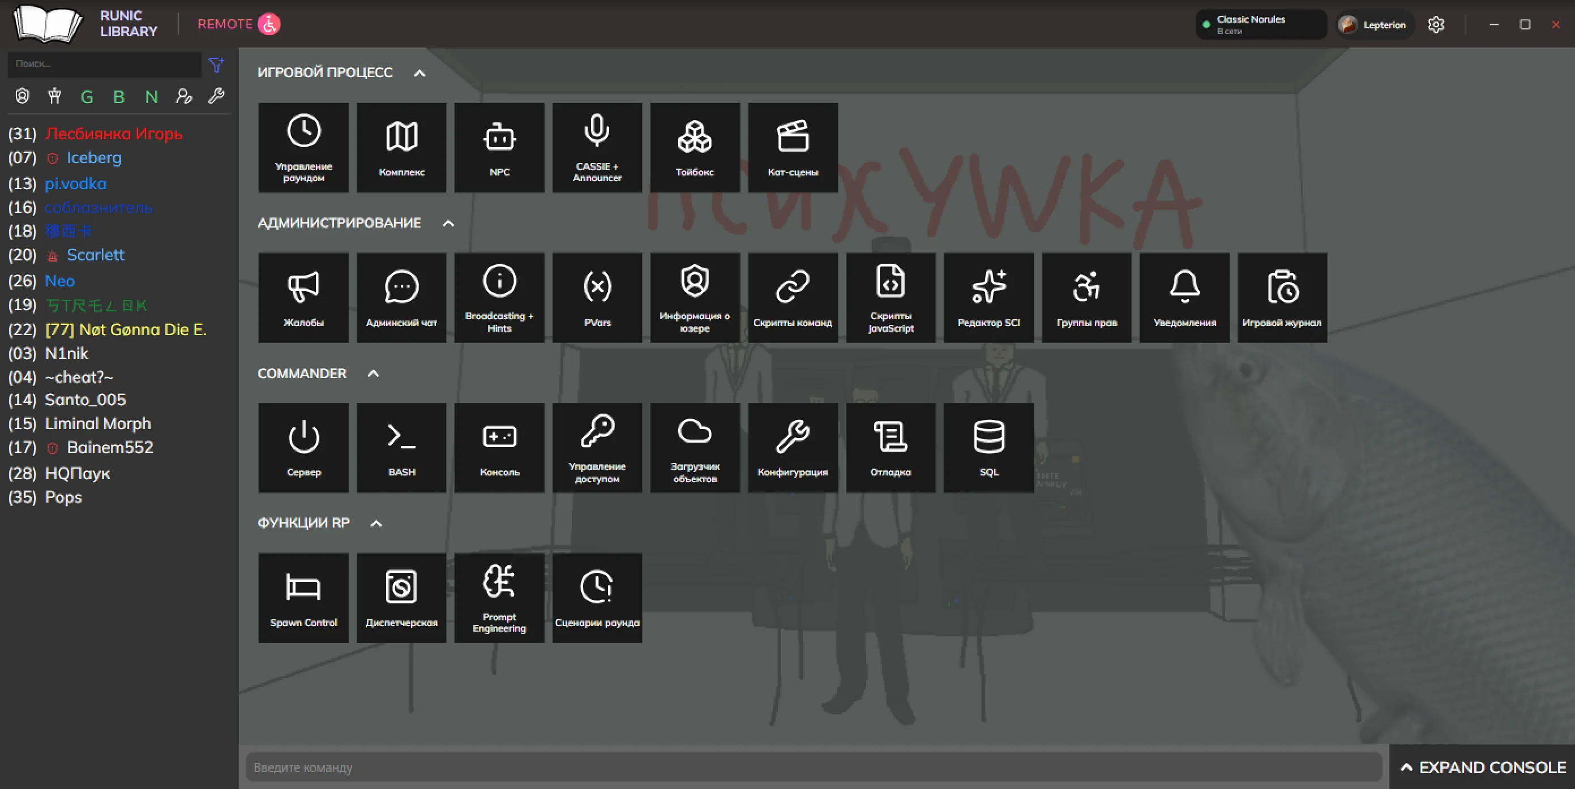
Task: Open the Комплекс map tile
Action: point(401,147)
